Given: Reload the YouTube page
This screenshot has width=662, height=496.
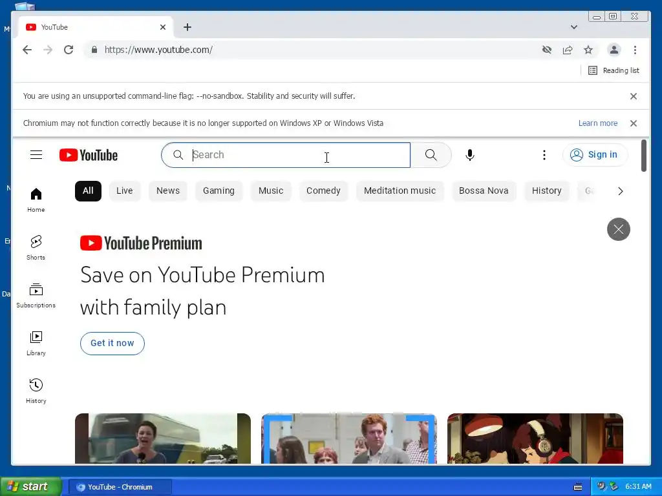Looking at the screenshot, I should click(69, 50).
